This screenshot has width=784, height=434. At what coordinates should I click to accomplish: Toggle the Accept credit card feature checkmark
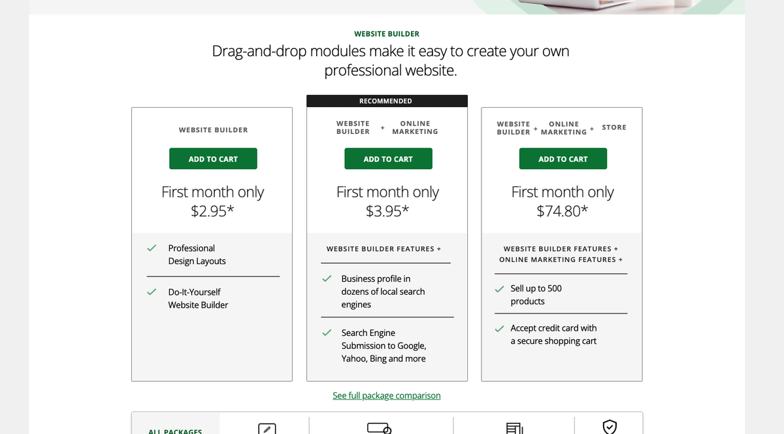pyautogui.click(x=500, y=327)
